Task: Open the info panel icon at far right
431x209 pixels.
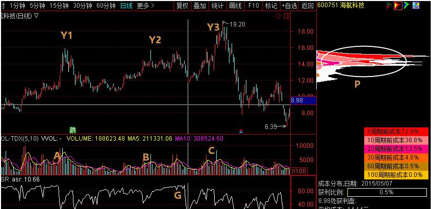Action: click(416, 5)
